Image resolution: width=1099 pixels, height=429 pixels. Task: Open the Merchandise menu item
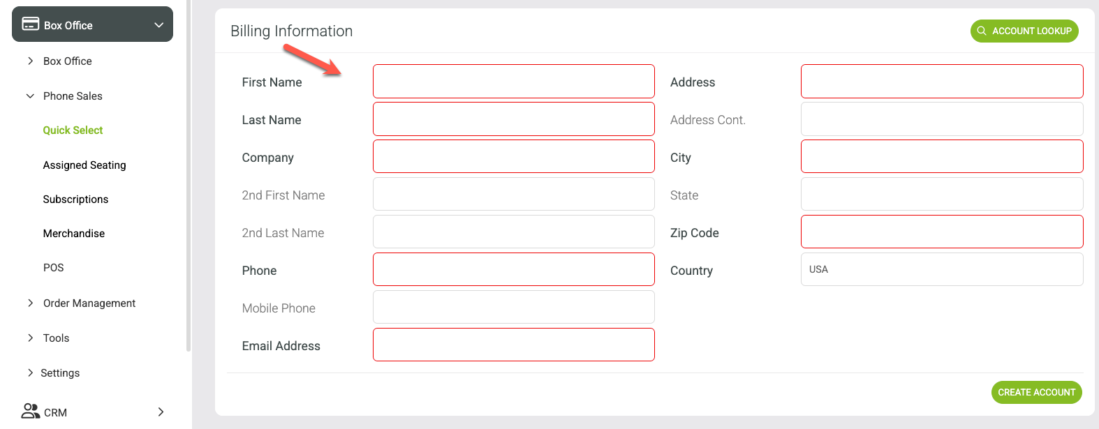point(74,233)
